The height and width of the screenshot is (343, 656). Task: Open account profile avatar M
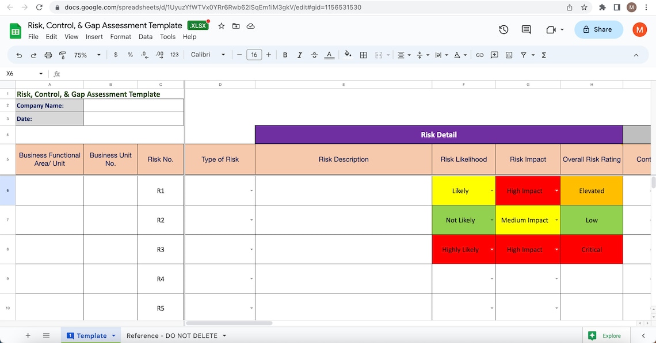tap(639, 30)
